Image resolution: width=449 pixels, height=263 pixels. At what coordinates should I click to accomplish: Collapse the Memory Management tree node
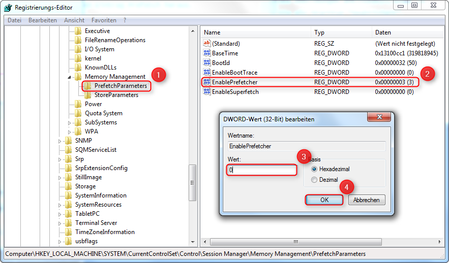coord(69,77)
